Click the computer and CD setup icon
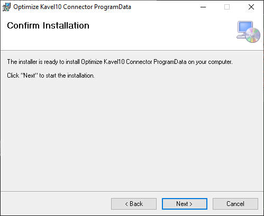Screen dimensions: 264x216 point(248,32)
